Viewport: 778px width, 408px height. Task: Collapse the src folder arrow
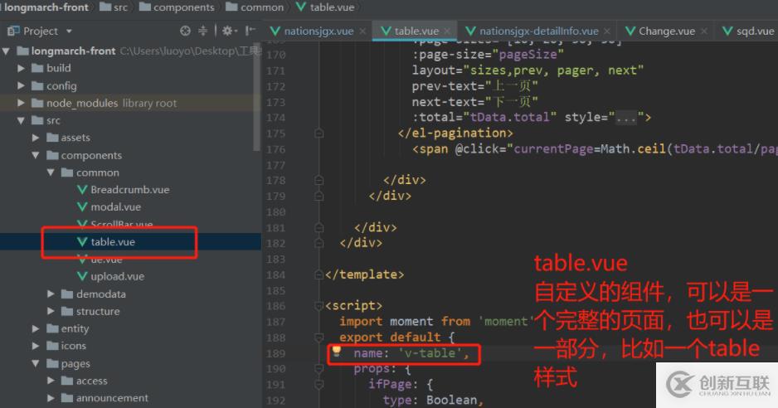click(x=21, y=120)
